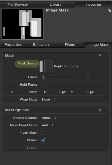Open the Wrap Mode dropdown
112x165 pixels.
click(x=49, y=99)
